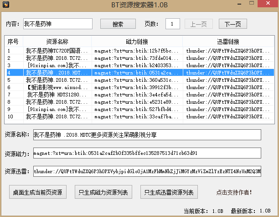The image size is (279, 217).
Task: Click the 搜索 search button
Action: (x=118, y=24)
